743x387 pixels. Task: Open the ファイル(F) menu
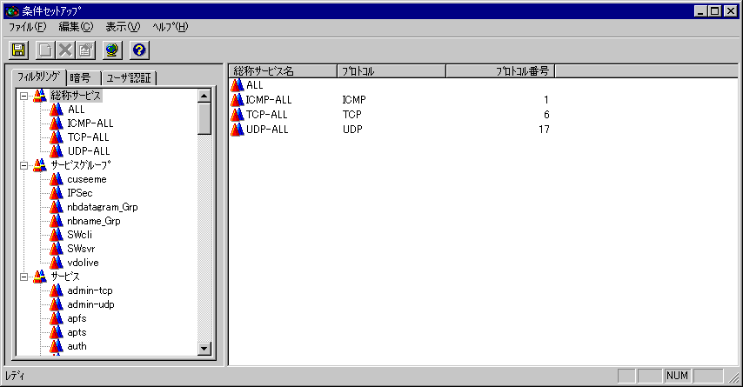[x=28, y=27]
